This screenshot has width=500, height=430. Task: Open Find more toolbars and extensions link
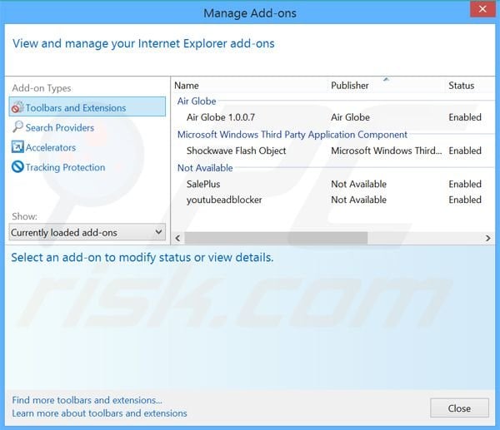[87, 400]
